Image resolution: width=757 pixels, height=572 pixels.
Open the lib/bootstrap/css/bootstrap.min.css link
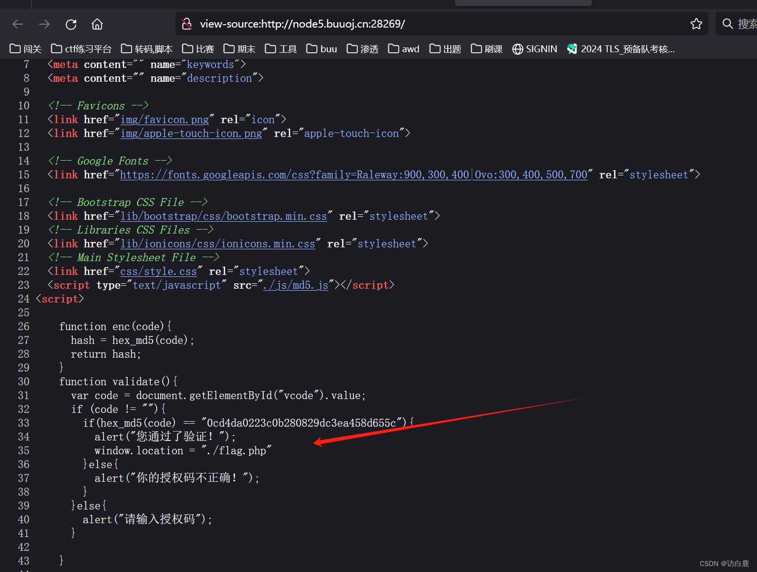(224, 216)
